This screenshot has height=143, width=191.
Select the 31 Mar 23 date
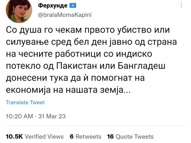(52, 116)
